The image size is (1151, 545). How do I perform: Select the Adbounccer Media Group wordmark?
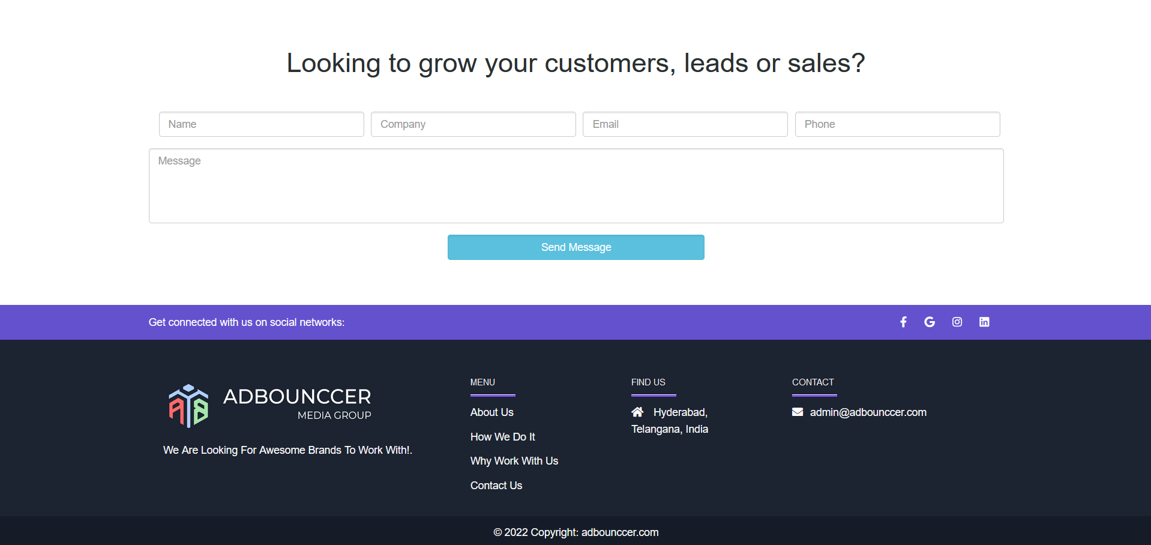tap(296, 403)
